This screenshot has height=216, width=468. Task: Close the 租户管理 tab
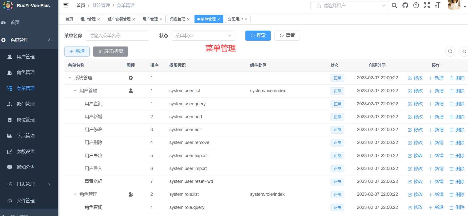[99, 19]
